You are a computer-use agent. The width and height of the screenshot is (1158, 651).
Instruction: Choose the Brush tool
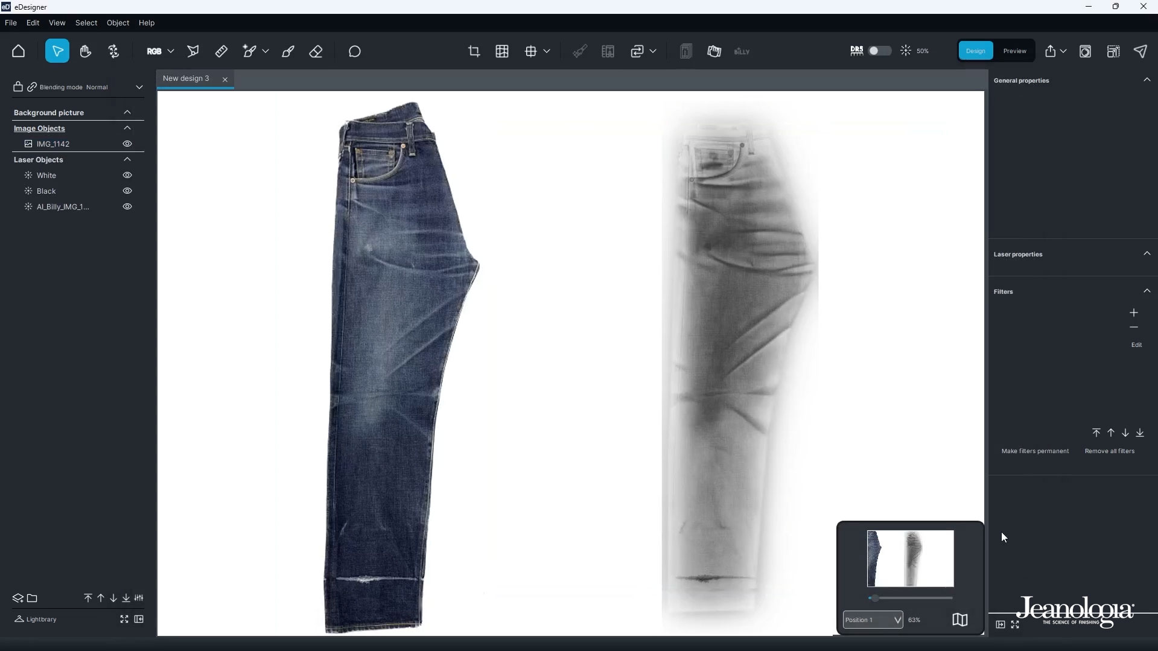288,51
